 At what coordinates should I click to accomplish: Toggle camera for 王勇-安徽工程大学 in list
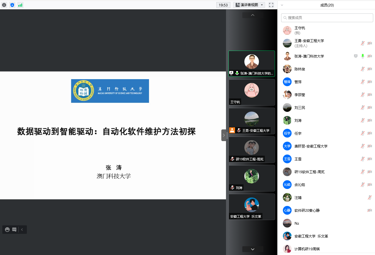pos(369,43)
